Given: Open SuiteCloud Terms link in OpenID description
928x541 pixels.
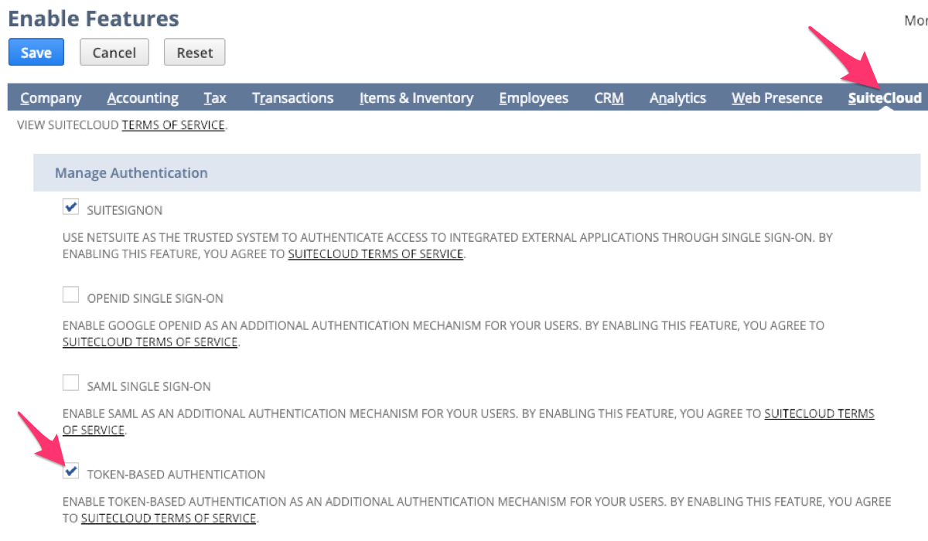Looking at the screenshot, I should point(150,342).
